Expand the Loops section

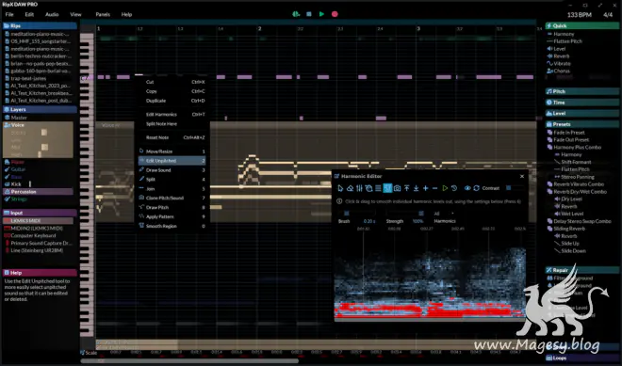pos(581,358)
